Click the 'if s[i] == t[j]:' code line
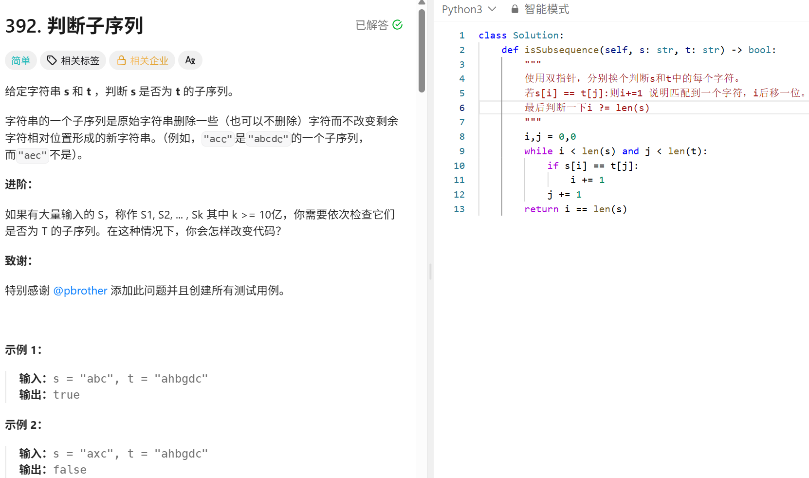The height and width of the screenshot is (478, 809). click(592, 166)
